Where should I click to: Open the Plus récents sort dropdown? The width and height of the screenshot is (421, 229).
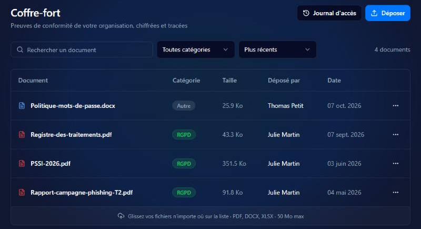pos(277,49)
